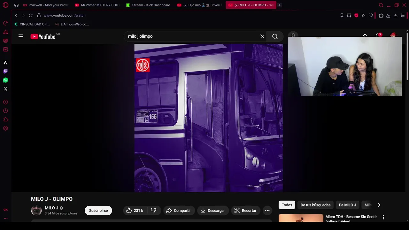Click the GX icon at sidebar bottom
The image size is (409, 230).
[x=5, y=210]
